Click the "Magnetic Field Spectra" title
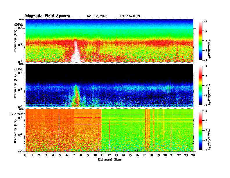 click(48, 16)
